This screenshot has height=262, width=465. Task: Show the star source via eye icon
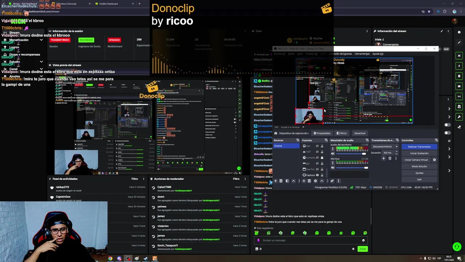tap(317, 146)
